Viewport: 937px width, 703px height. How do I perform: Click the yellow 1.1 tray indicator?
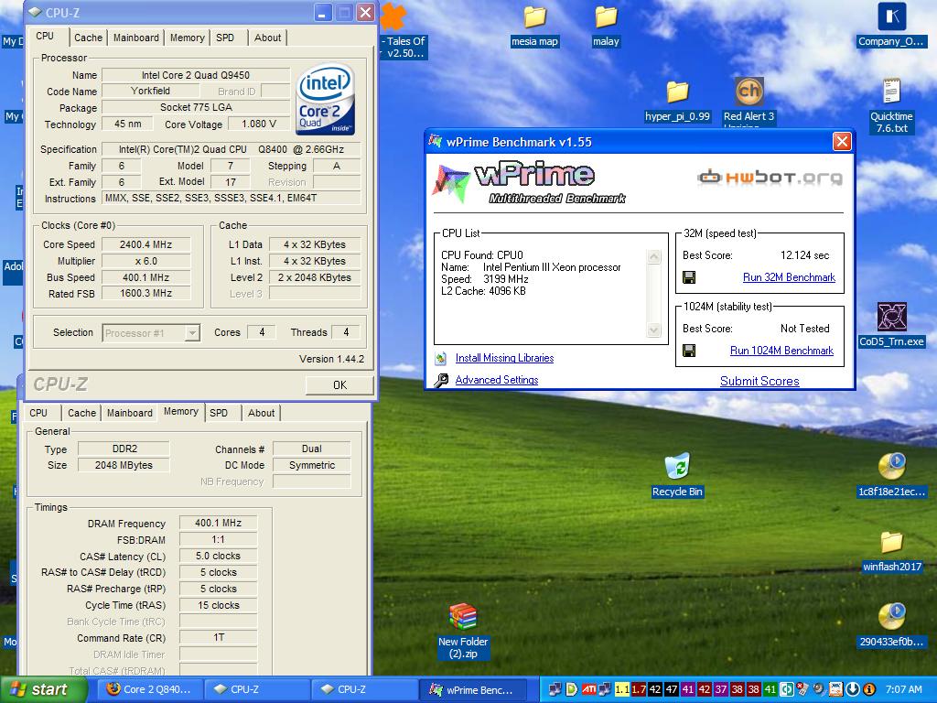click(x=622, y=689)
